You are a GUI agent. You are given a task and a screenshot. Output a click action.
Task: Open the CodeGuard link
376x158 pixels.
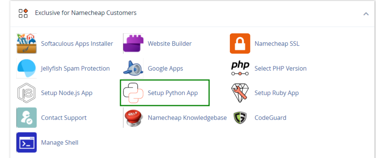270,118
